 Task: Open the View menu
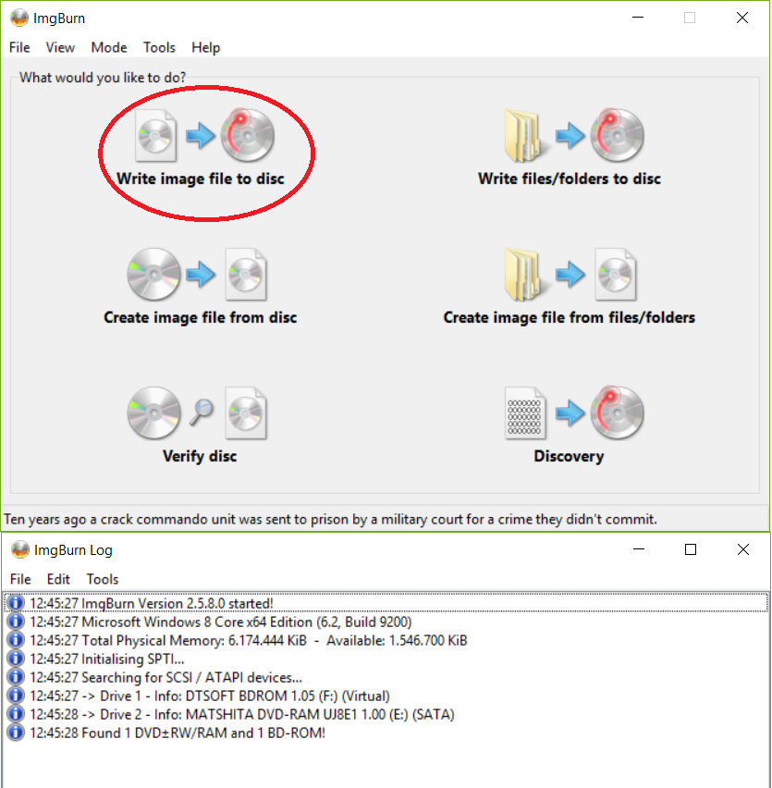(x=60, y=48)
